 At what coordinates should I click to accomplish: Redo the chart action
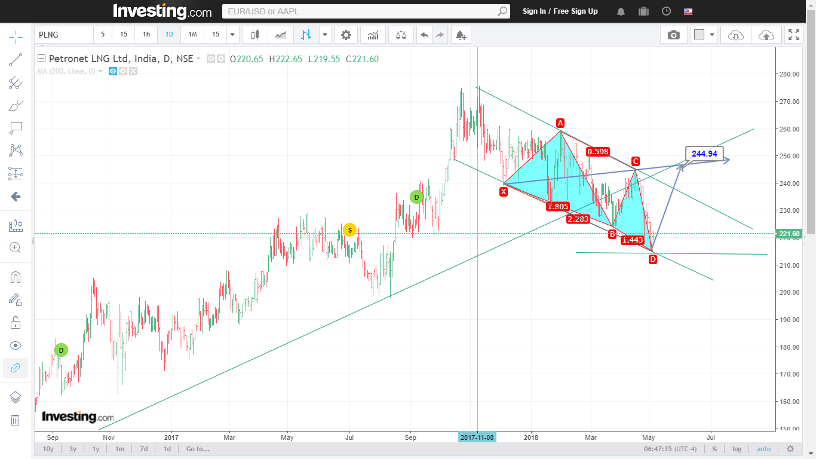pos(440,35)
